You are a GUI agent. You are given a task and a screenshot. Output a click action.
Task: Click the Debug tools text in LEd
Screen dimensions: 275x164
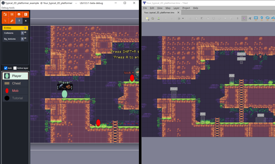(x=8, y=8)
